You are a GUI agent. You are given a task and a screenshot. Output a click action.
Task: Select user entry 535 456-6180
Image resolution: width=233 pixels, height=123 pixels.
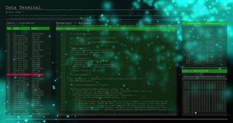coord(20,110)
